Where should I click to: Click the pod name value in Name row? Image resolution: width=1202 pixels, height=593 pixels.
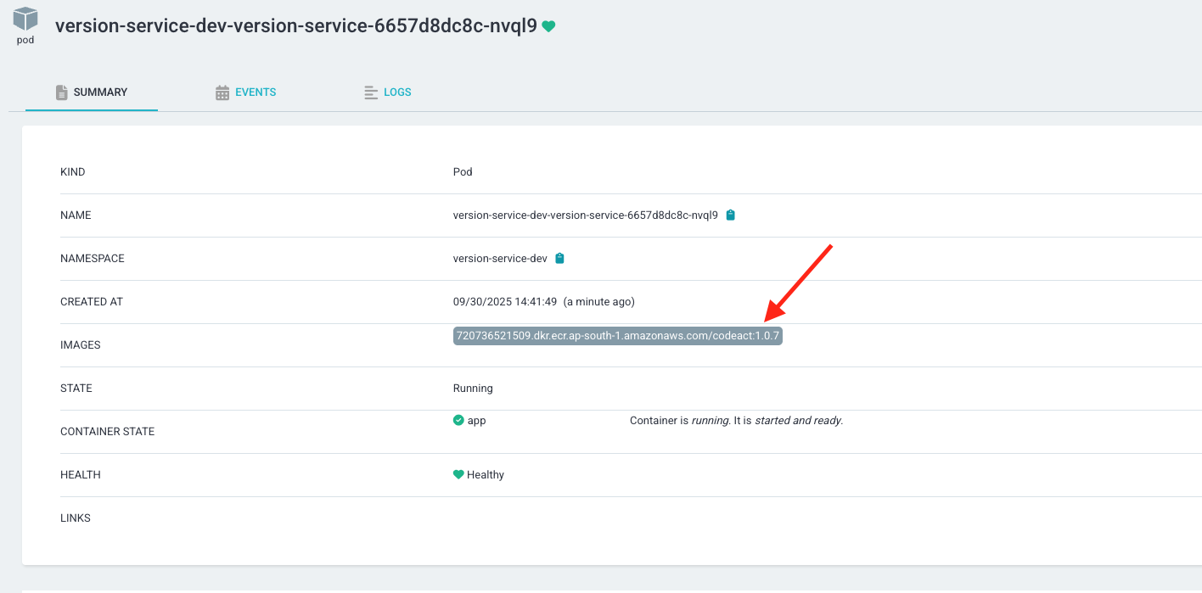click(x=585, y=215)
